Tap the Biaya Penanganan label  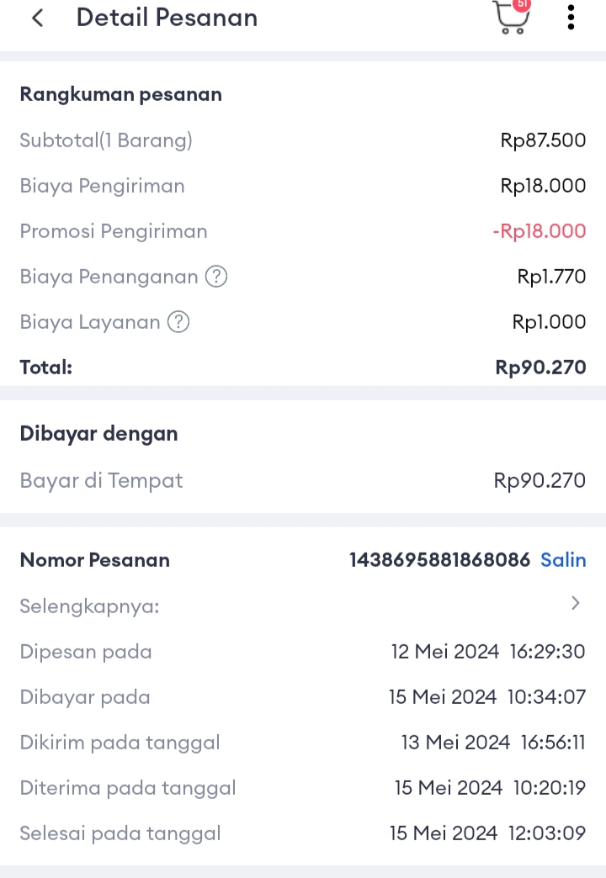click(x=109, y=277)
